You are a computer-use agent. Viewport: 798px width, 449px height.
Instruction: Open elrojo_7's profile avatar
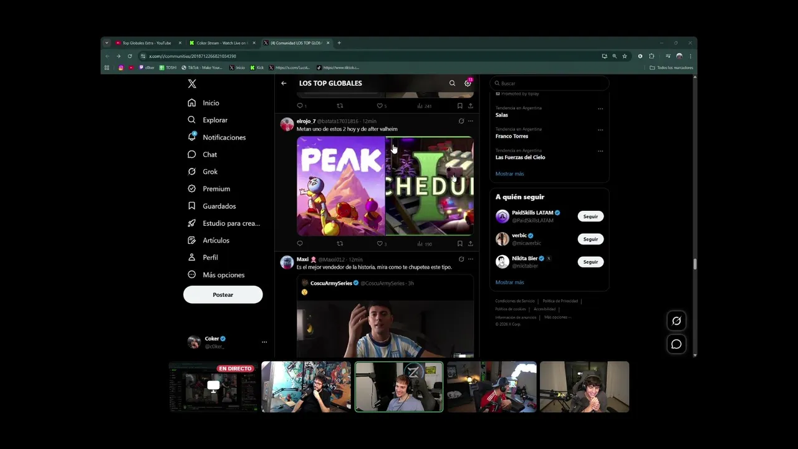click(x=287, y=124)
